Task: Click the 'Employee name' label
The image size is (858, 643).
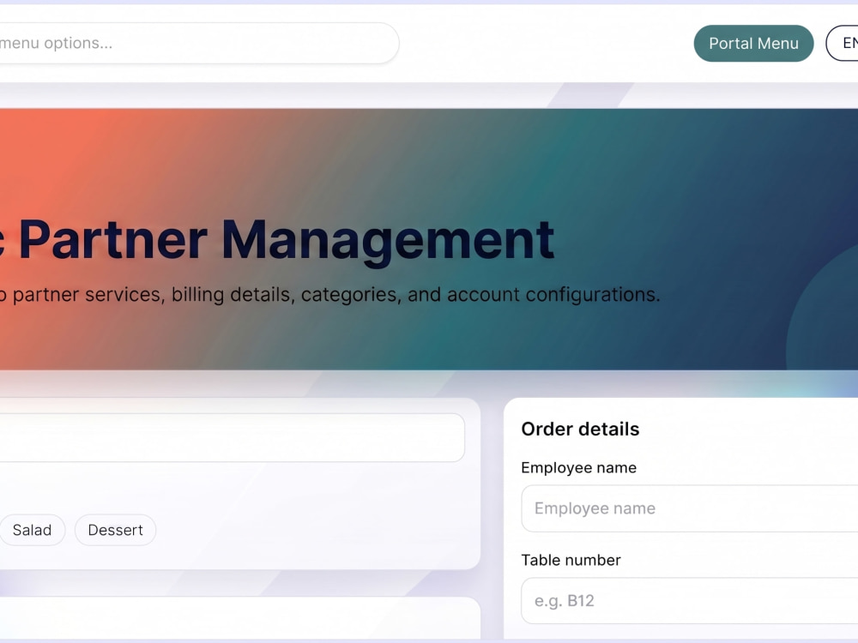Action: (x=579, y=468)
